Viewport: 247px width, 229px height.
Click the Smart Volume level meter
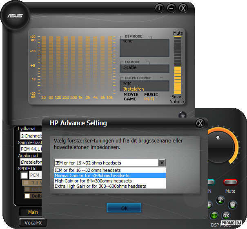tap(177, 65)
